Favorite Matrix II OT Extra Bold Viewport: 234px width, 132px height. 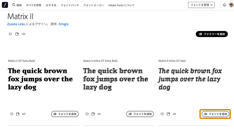[x=12, y=114]
